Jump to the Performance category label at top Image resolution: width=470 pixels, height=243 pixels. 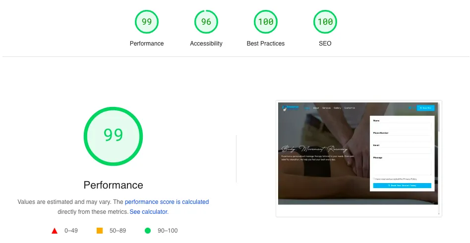pyautogui.click(x=147, y=44)
